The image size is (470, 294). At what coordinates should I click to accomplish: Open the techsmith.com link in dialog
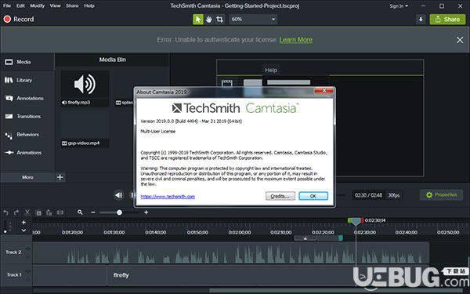click(x=168, y=197)
